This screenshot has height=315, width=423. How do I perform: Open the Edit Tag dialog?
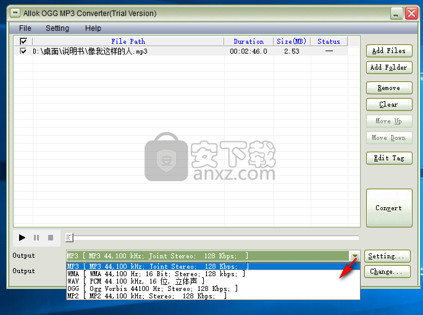coord(389,158)
